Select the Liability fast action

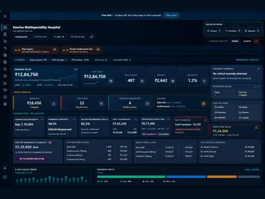(249, 118)
